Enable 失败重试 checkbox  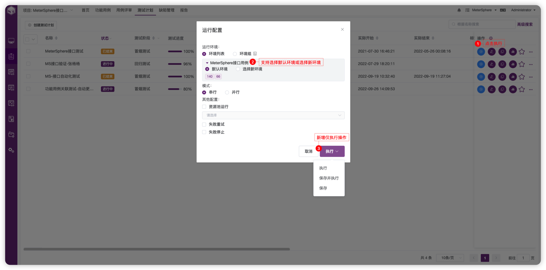click(204, 124)
